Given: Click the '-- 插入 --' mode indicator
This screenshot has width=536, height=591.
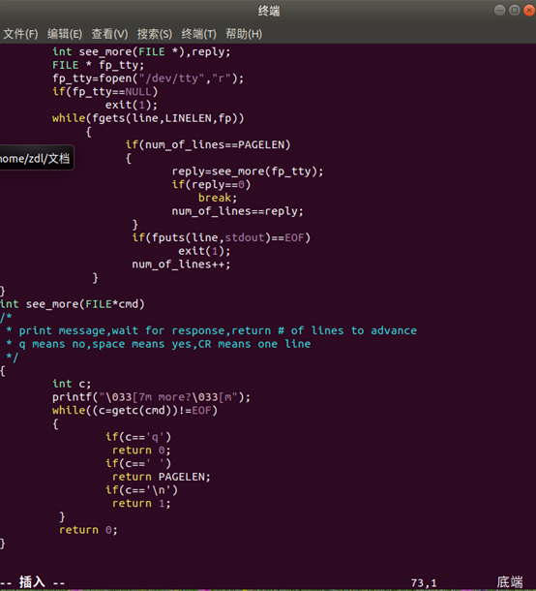Looking at the screenshot, I should coord(33,582).
